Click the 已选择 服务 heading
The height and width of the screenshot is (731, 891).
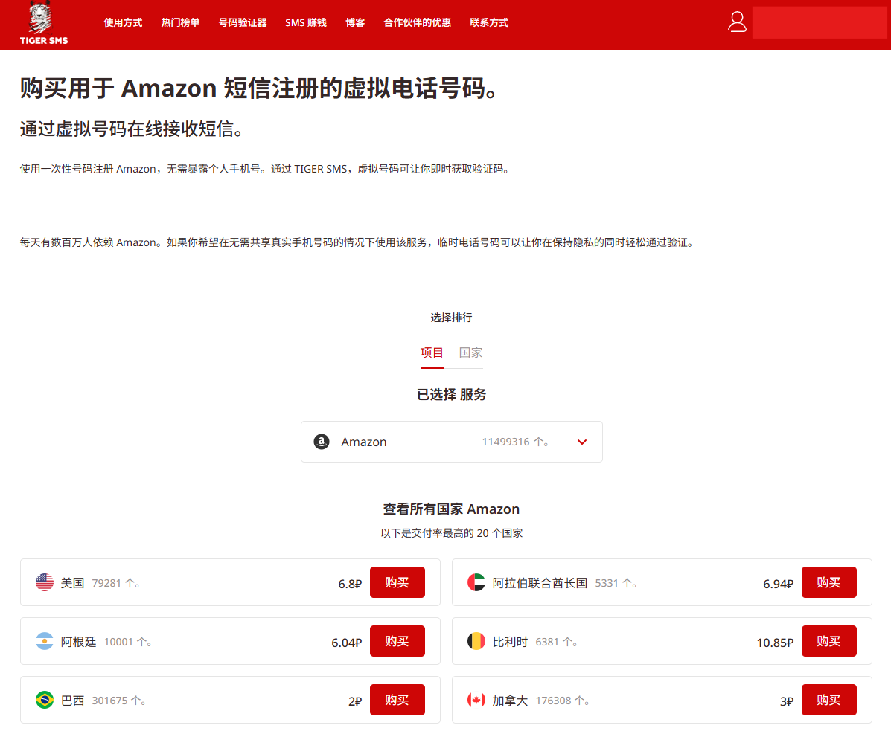451,394
